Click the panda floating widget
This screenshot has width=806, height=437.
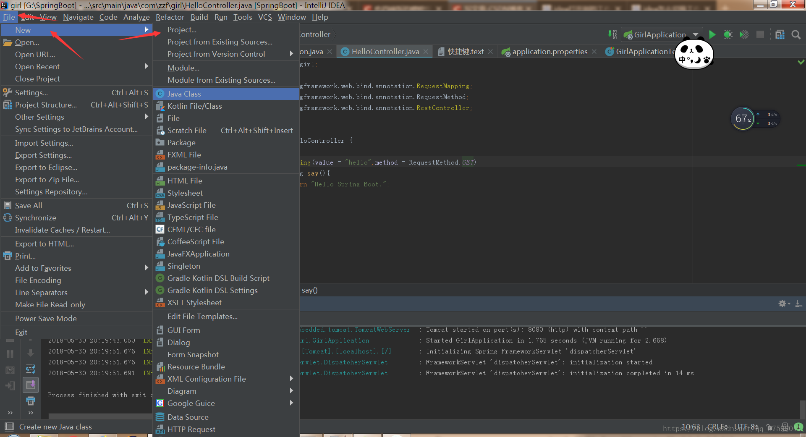coord(694,54)
